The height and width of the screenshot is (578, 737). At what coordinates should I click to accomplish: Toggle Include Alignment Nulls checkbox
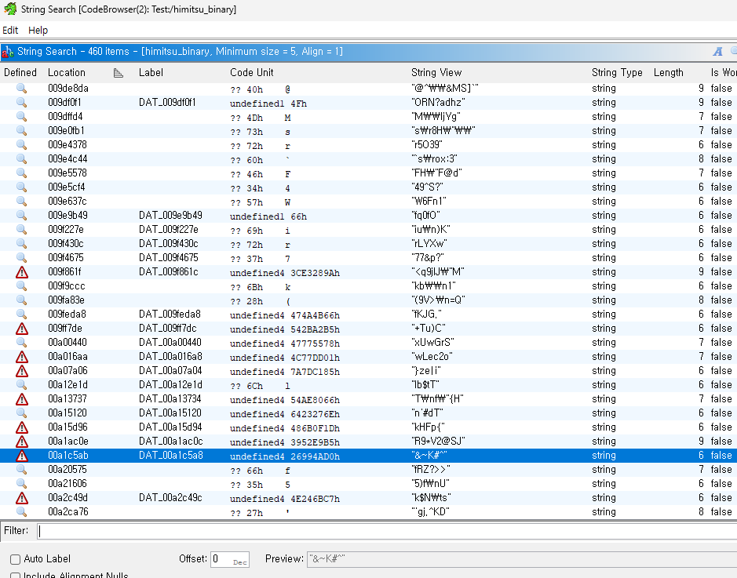(16, 575)
